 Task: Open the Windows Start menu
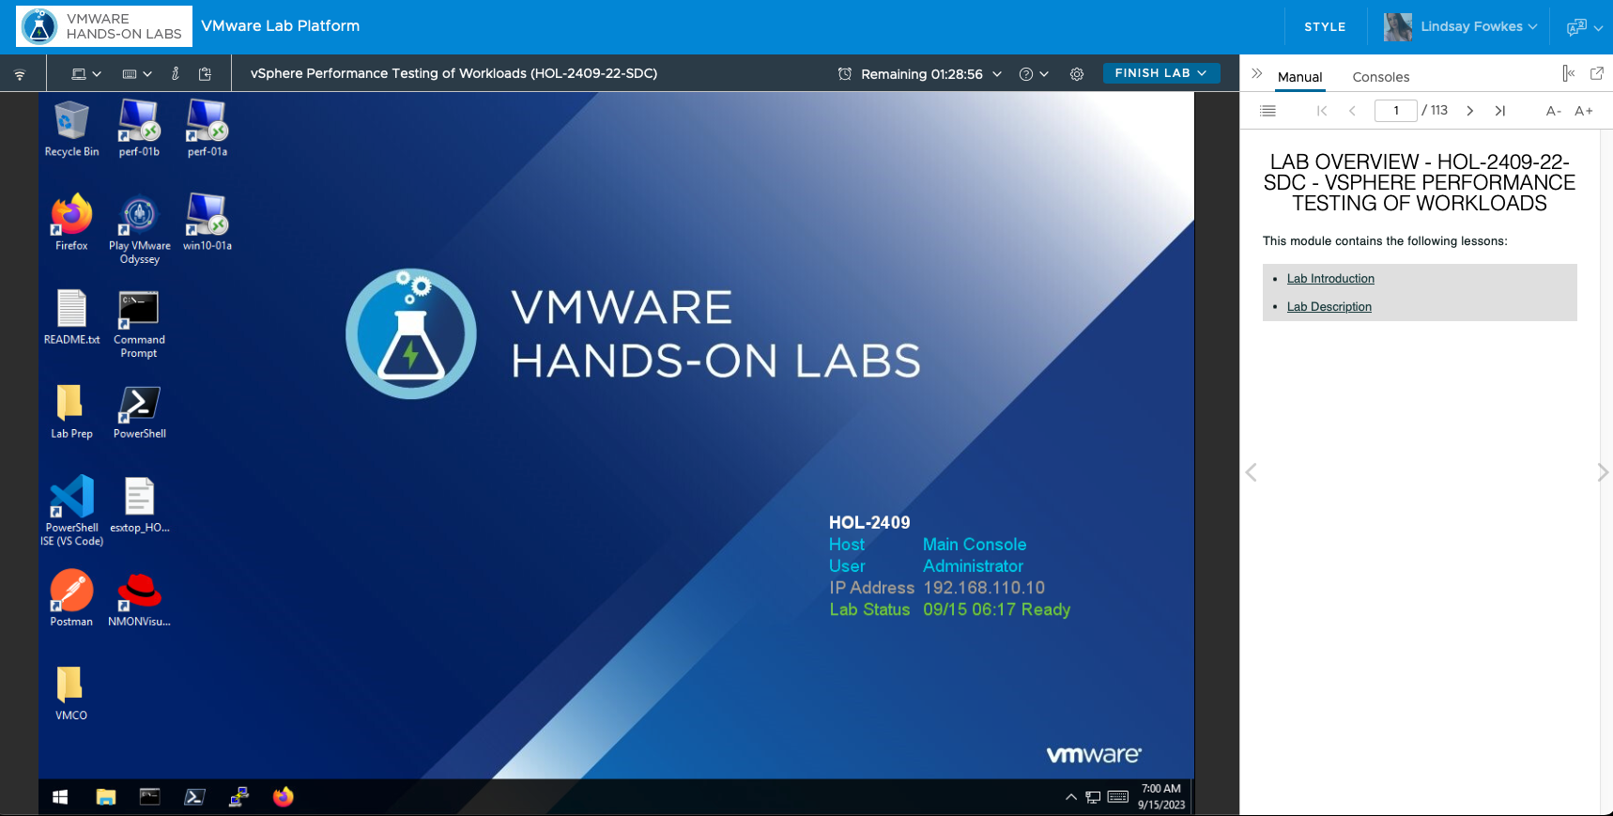click(x=60, y=797)
